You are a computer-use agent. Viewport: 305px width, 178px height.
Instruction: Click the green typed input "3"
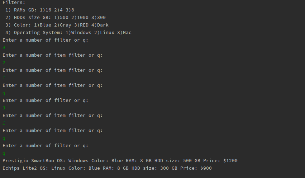pyautogui.click(x=4, y=108)
